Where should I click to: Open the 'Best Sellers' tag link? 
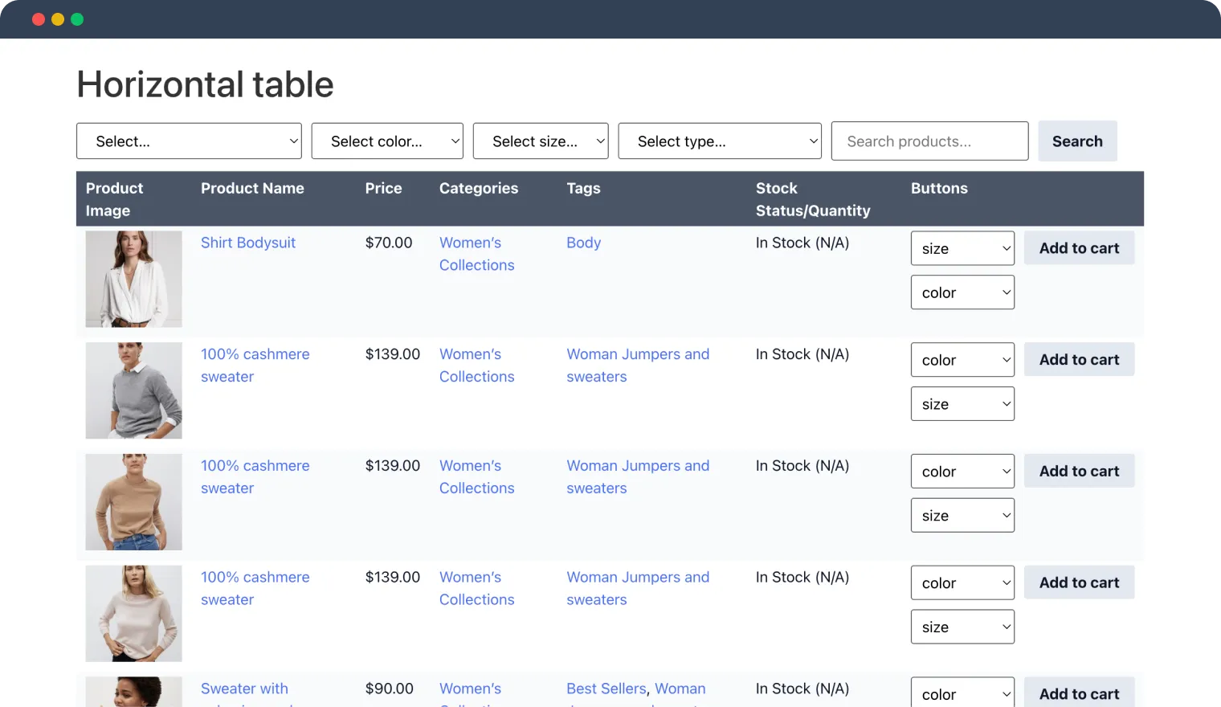(606, 689)
